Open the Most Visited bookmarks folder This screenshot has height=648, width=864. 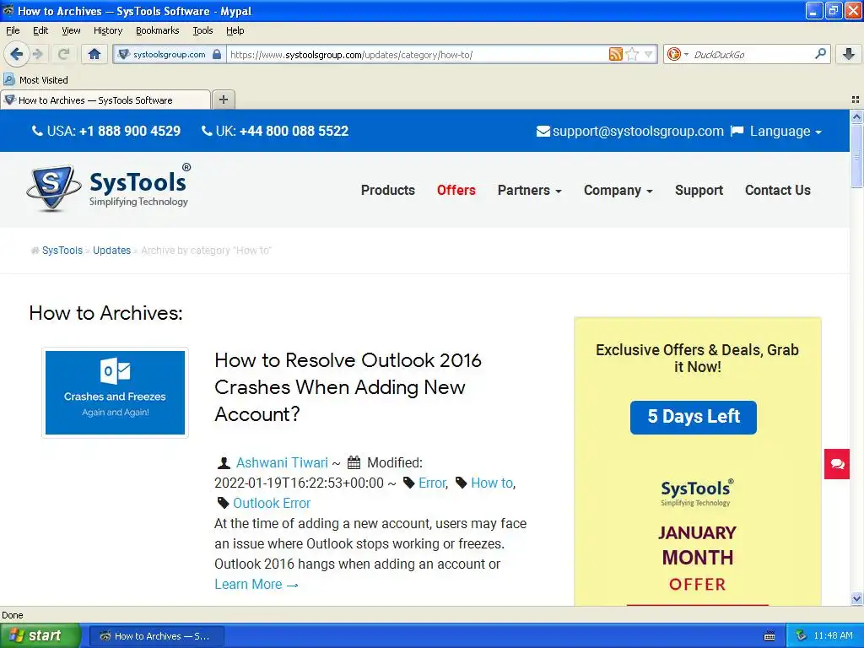[x=35, y=80]
